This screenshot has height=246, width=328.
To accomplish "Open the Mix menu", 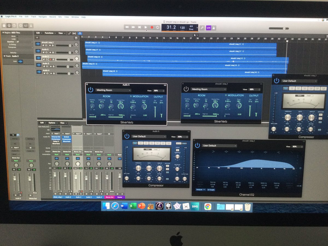I will point(60,17).
